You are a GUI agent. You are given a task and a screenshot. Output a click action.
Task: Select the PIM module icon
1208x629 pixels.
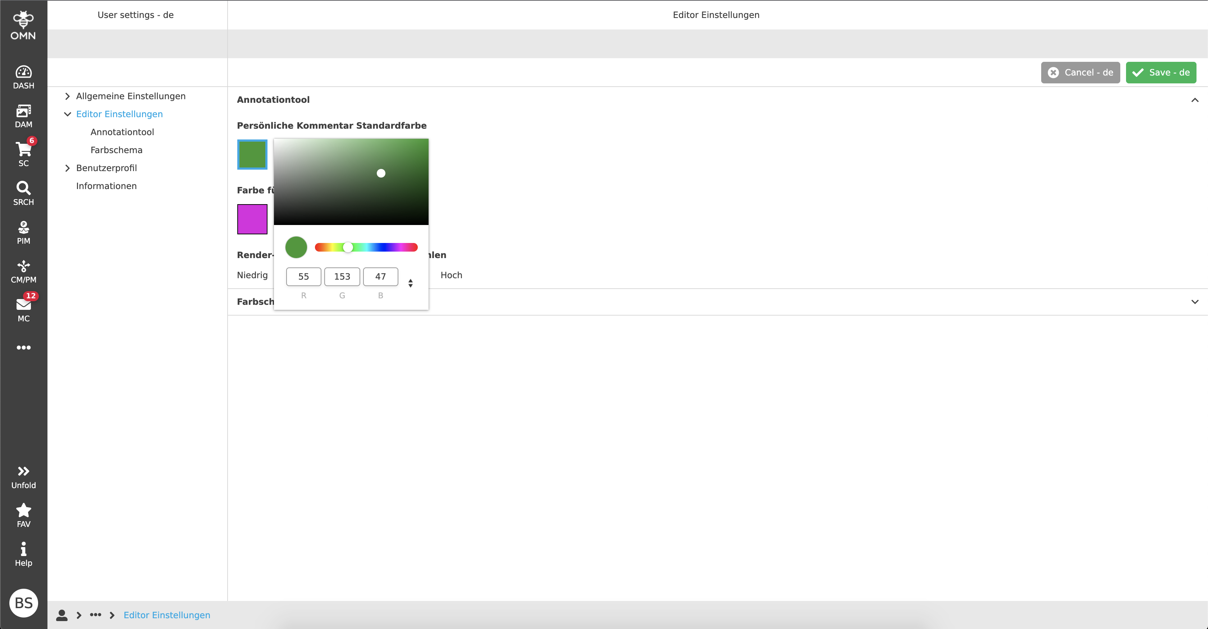tap(23, 231)
